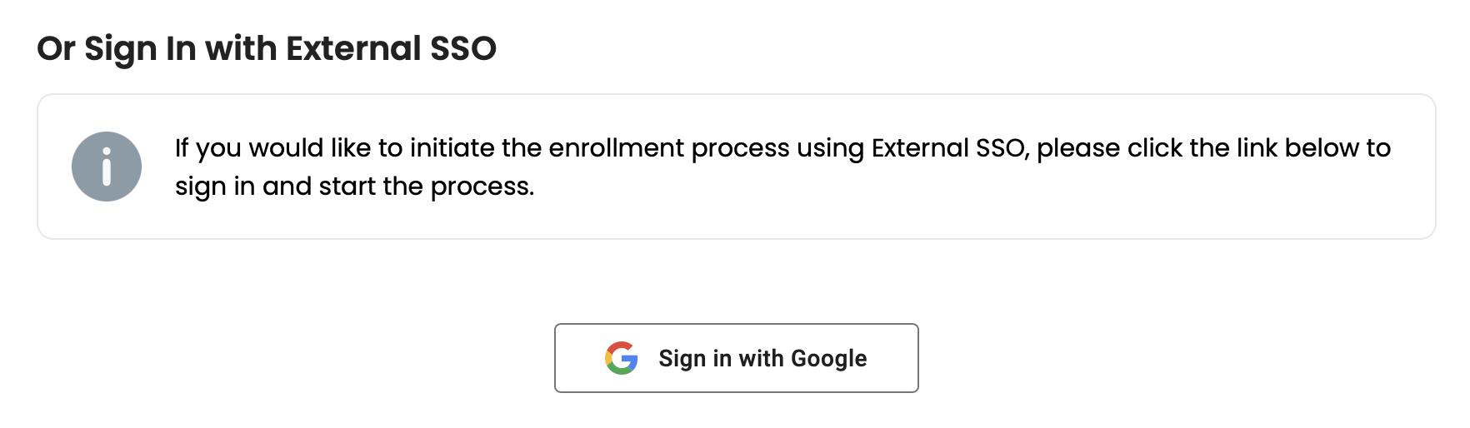Viewport: 1470px width, 428px height.
Task: Click the "Or Sign In with External SSO" heading
Action: tap(267, 48)
